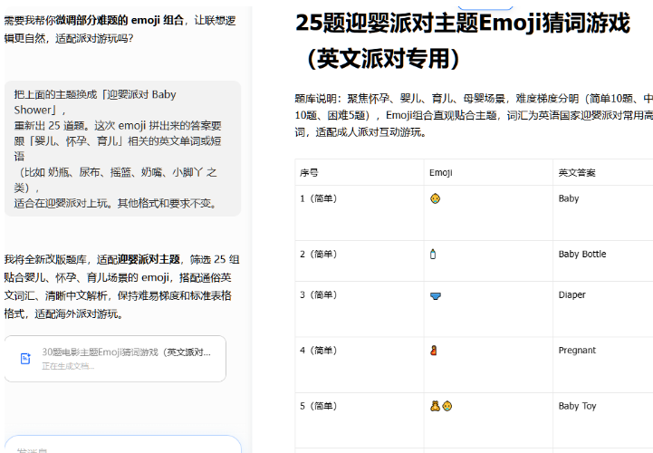
Task: Click row number '3（简单）' cell
Action: pyautogui.click(x=360, y=309)
